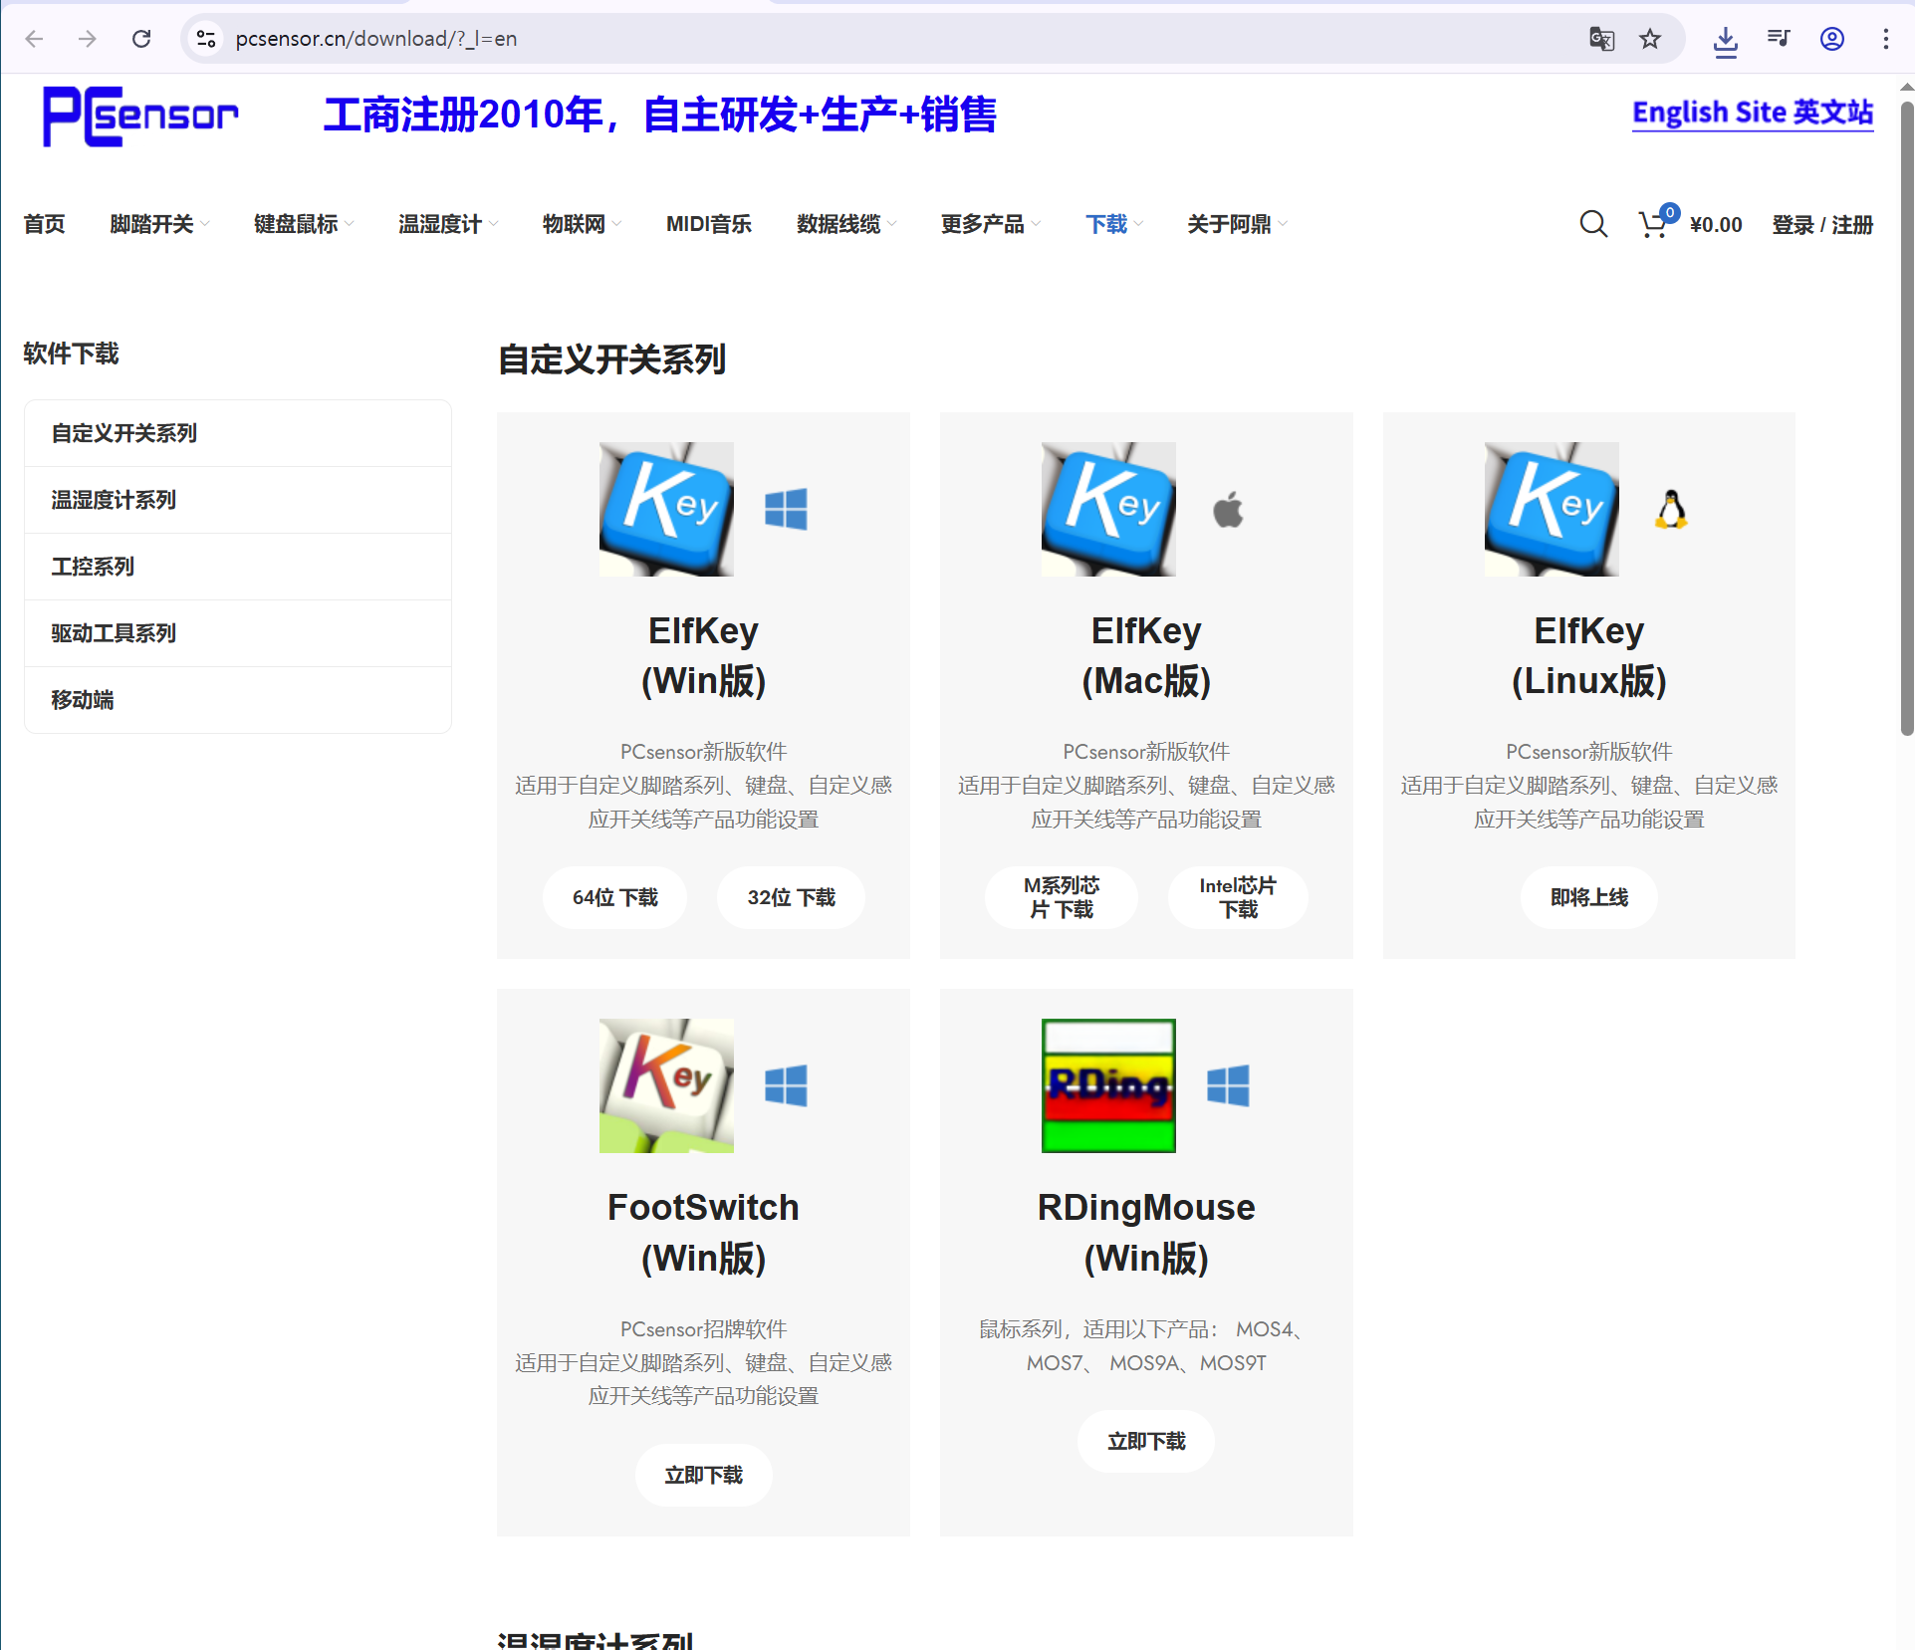
Task: Reload the page
Action: [141, 39]
